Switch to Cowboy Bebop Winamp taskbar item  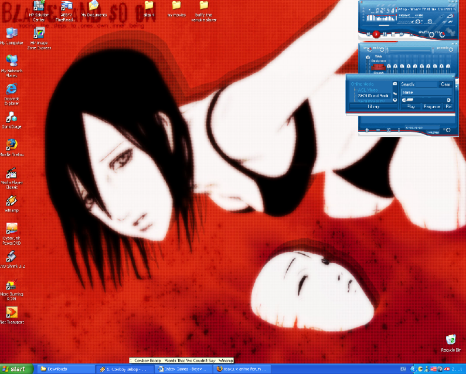click(x=124, y=369)
